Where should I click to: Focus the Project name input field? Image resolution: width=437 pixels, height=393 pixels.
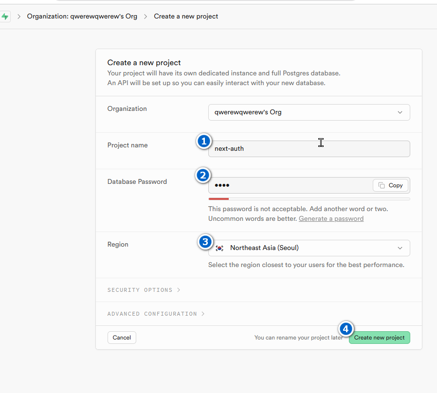pyautogui.click(x=309, y=149)
